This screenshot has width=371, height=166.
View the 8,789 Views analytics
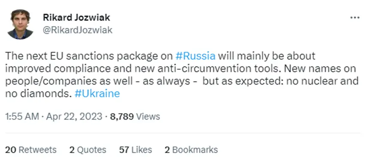coord(135,116)
